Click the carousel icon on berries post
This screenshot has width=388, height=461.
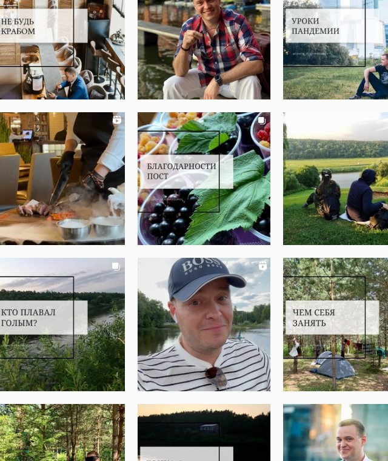(x=262, y=121)
